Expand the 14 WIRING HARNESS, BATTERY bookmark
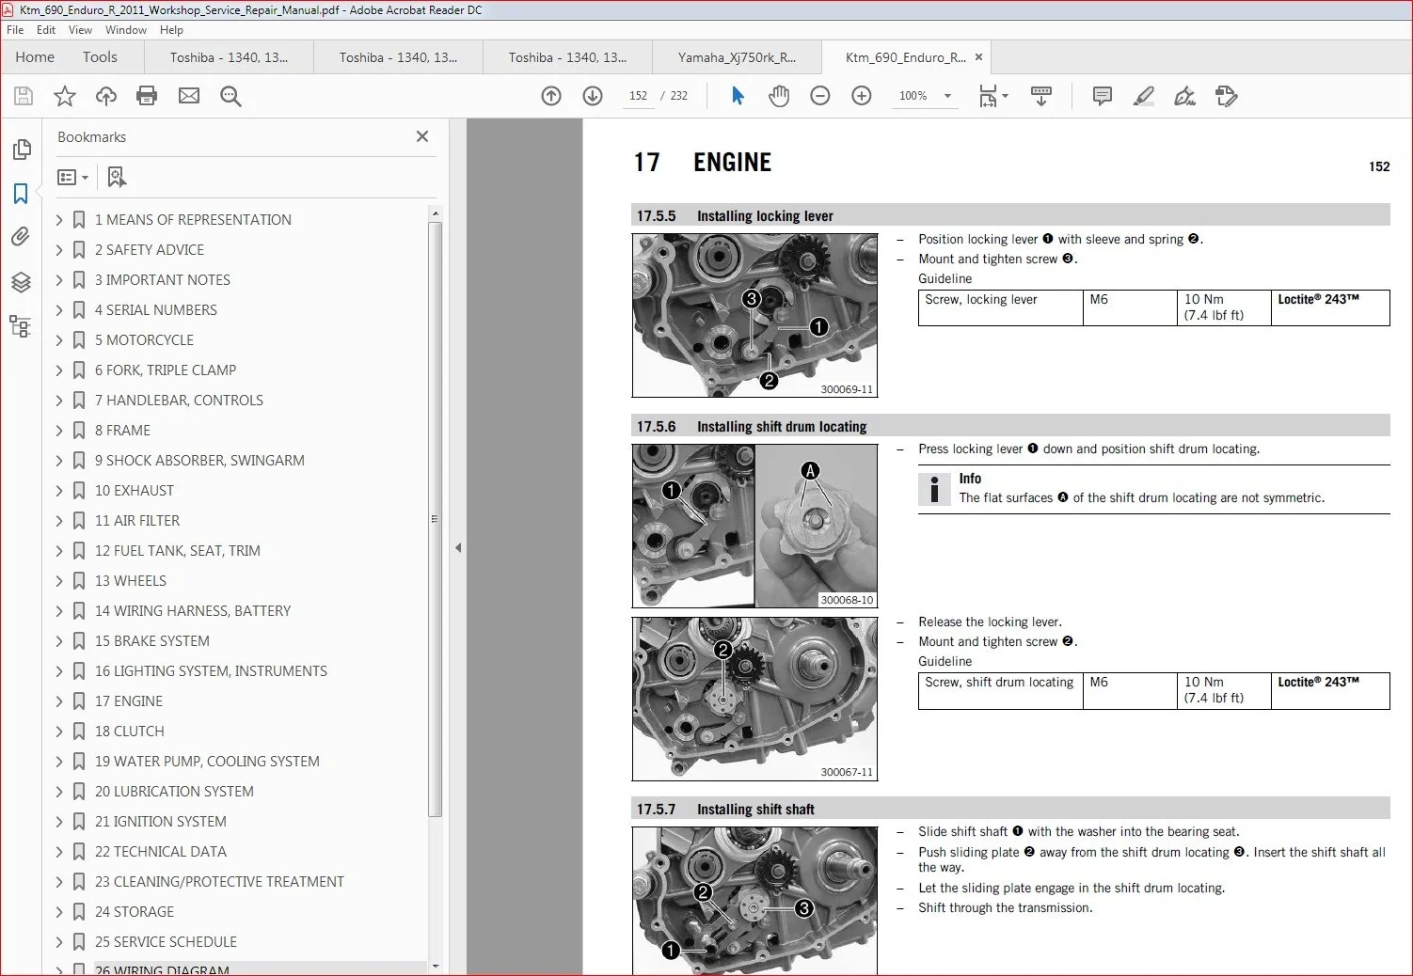Image resolution: width=1413 pixels, height=976 pixels. point(59,611)
